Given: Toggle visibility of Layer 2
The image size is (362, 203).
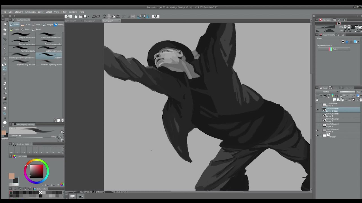Looking at the screenshot, I should 317,120.
